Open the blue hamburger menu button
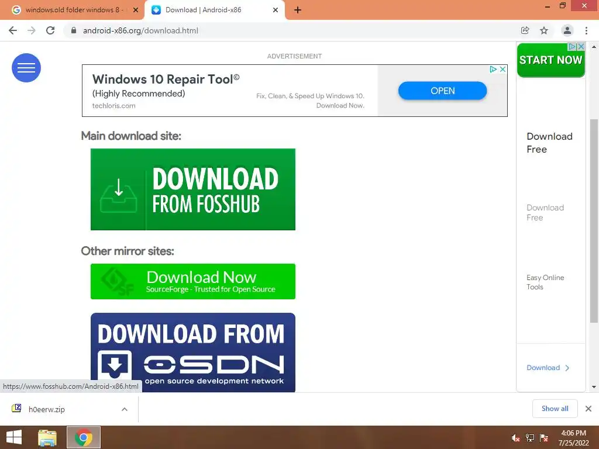 coord(26,68)
